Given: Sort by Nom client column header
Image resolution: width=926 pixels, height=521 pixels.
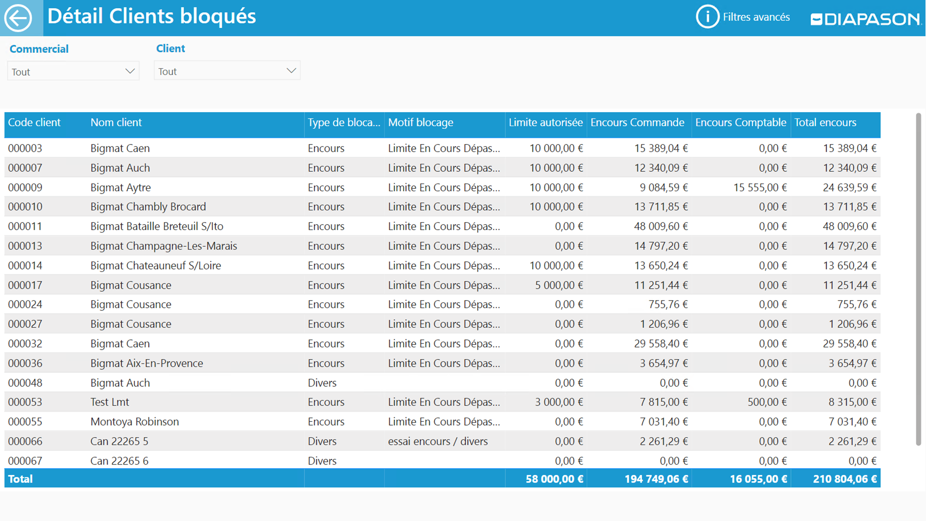Looking at the screenshot, I should coord(116,123).
